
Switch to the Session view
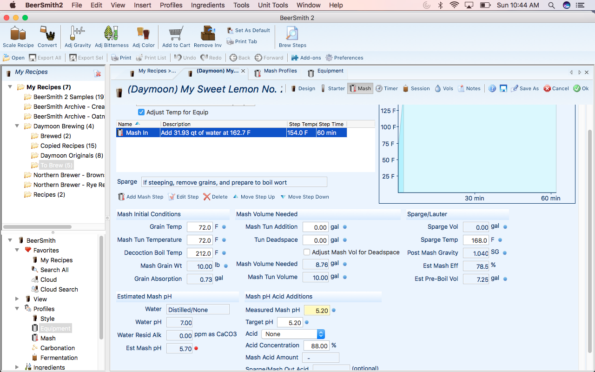(416, 88)
